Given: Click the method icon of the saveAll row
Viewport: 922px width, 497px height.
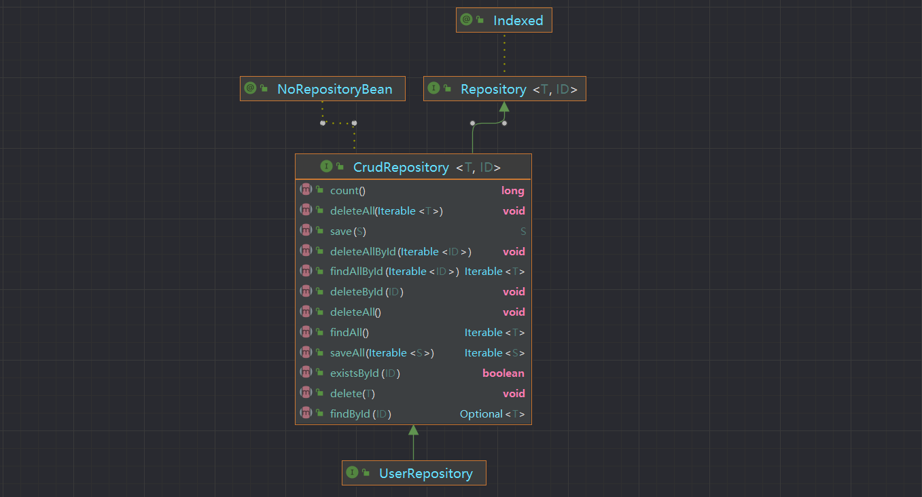Looking at the screenshot, I should (306, 352).
